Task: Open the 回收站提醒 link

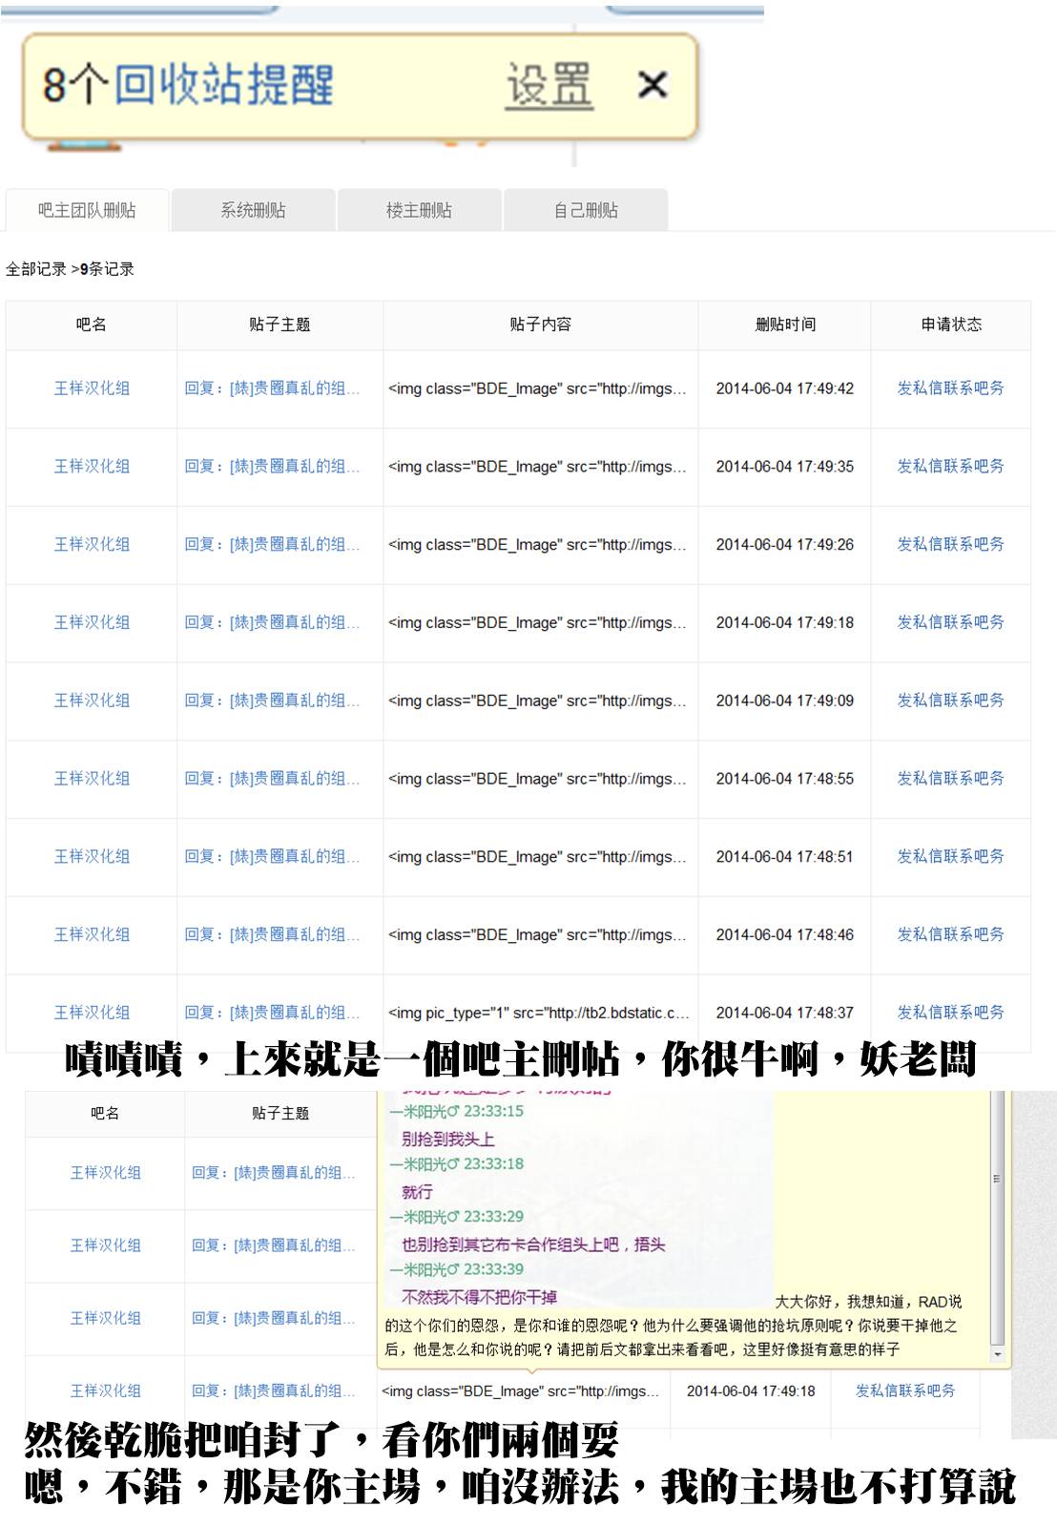Action: pos(224,85)
